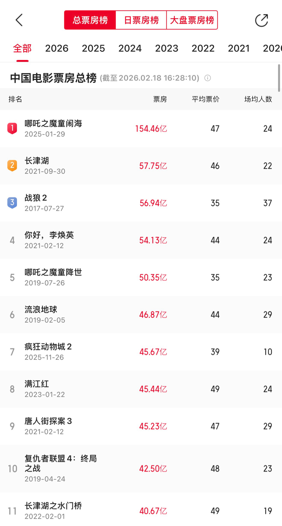Tap the blue rank 3 badge
The height and width of the screenshot is (526, 282).
12,203
